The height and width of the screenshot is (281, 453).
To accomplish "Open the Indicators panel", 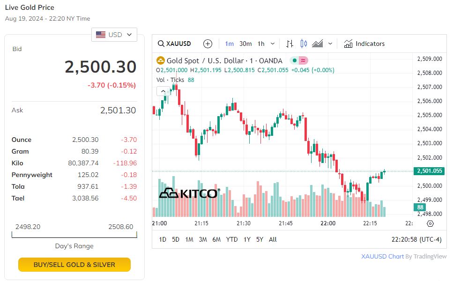I will 364,44.
